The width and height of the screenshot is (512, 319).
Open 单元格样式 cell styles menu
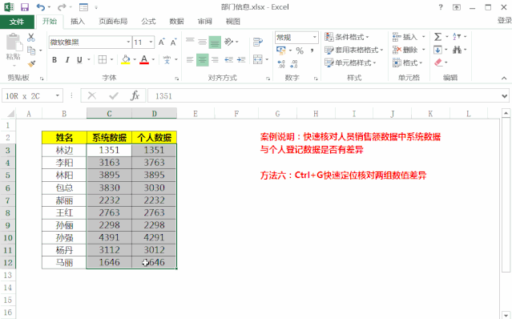pos(350,63)
